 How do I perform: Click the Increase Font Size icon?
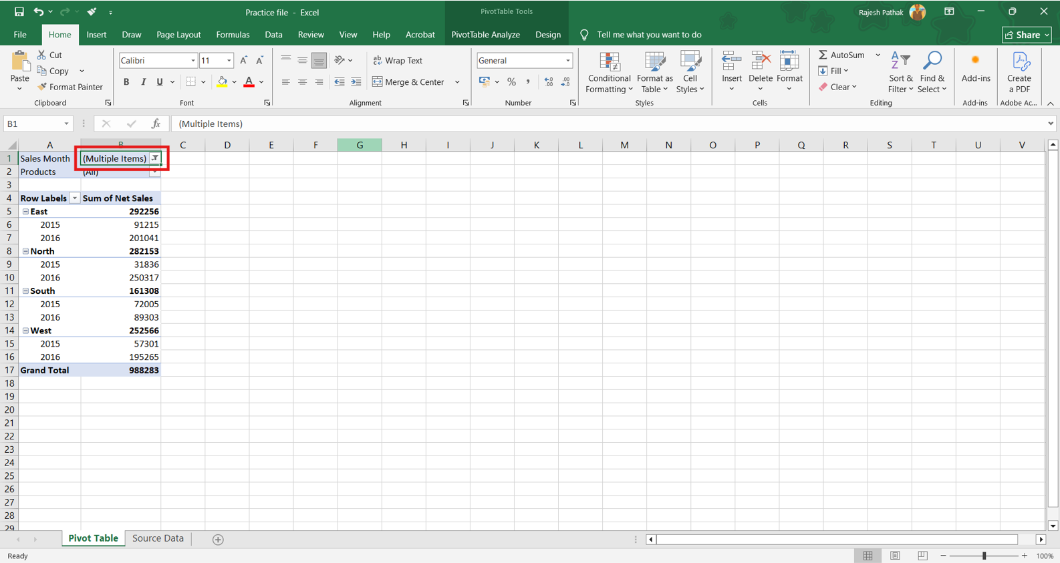(x=244, y=61)
